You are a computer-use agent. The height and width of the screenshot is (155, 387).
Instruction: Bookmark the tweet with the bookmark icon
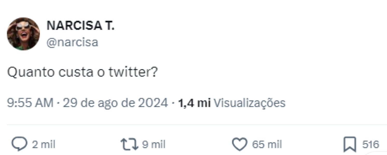coord(350,145)
